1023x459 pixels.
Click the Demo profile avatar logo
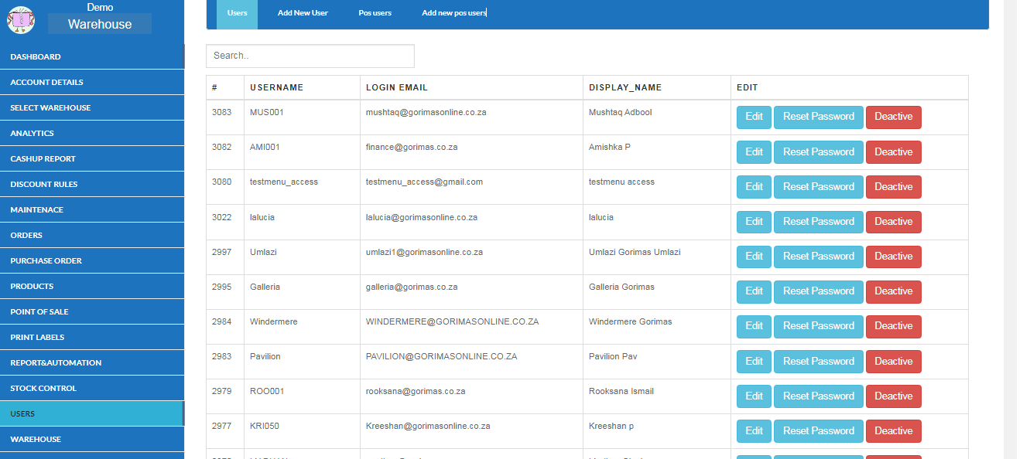coord(21,19)
